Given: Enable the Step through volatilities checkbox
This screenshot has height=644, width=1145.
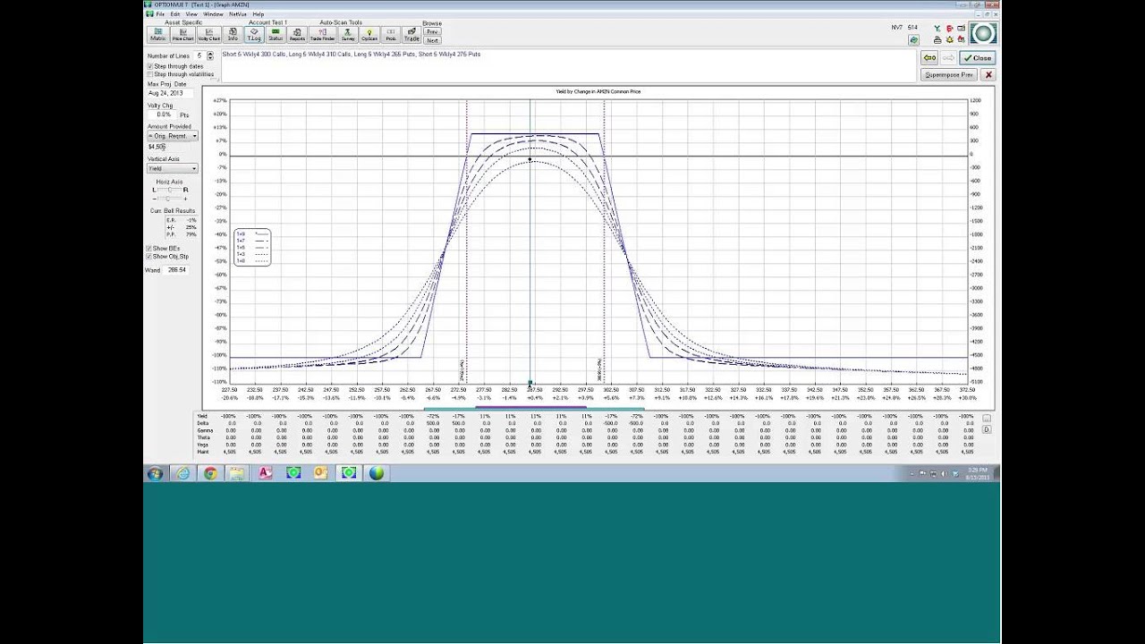Looking at the screenshot, I should click(150, 74).
